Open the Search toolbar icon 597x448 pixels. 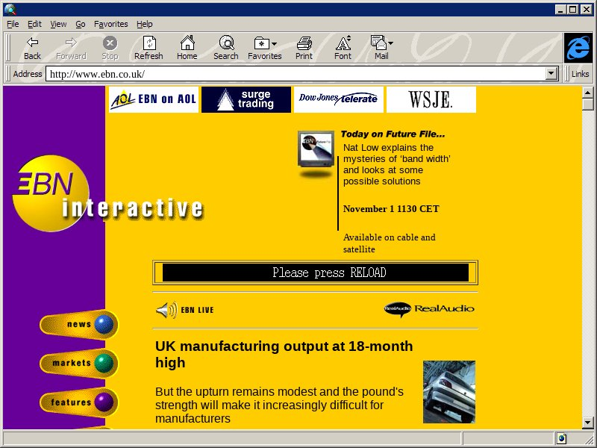225,48
